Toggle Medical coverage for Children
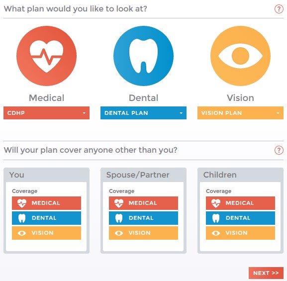The image size is (287, 281). click(x=240, y=203)
